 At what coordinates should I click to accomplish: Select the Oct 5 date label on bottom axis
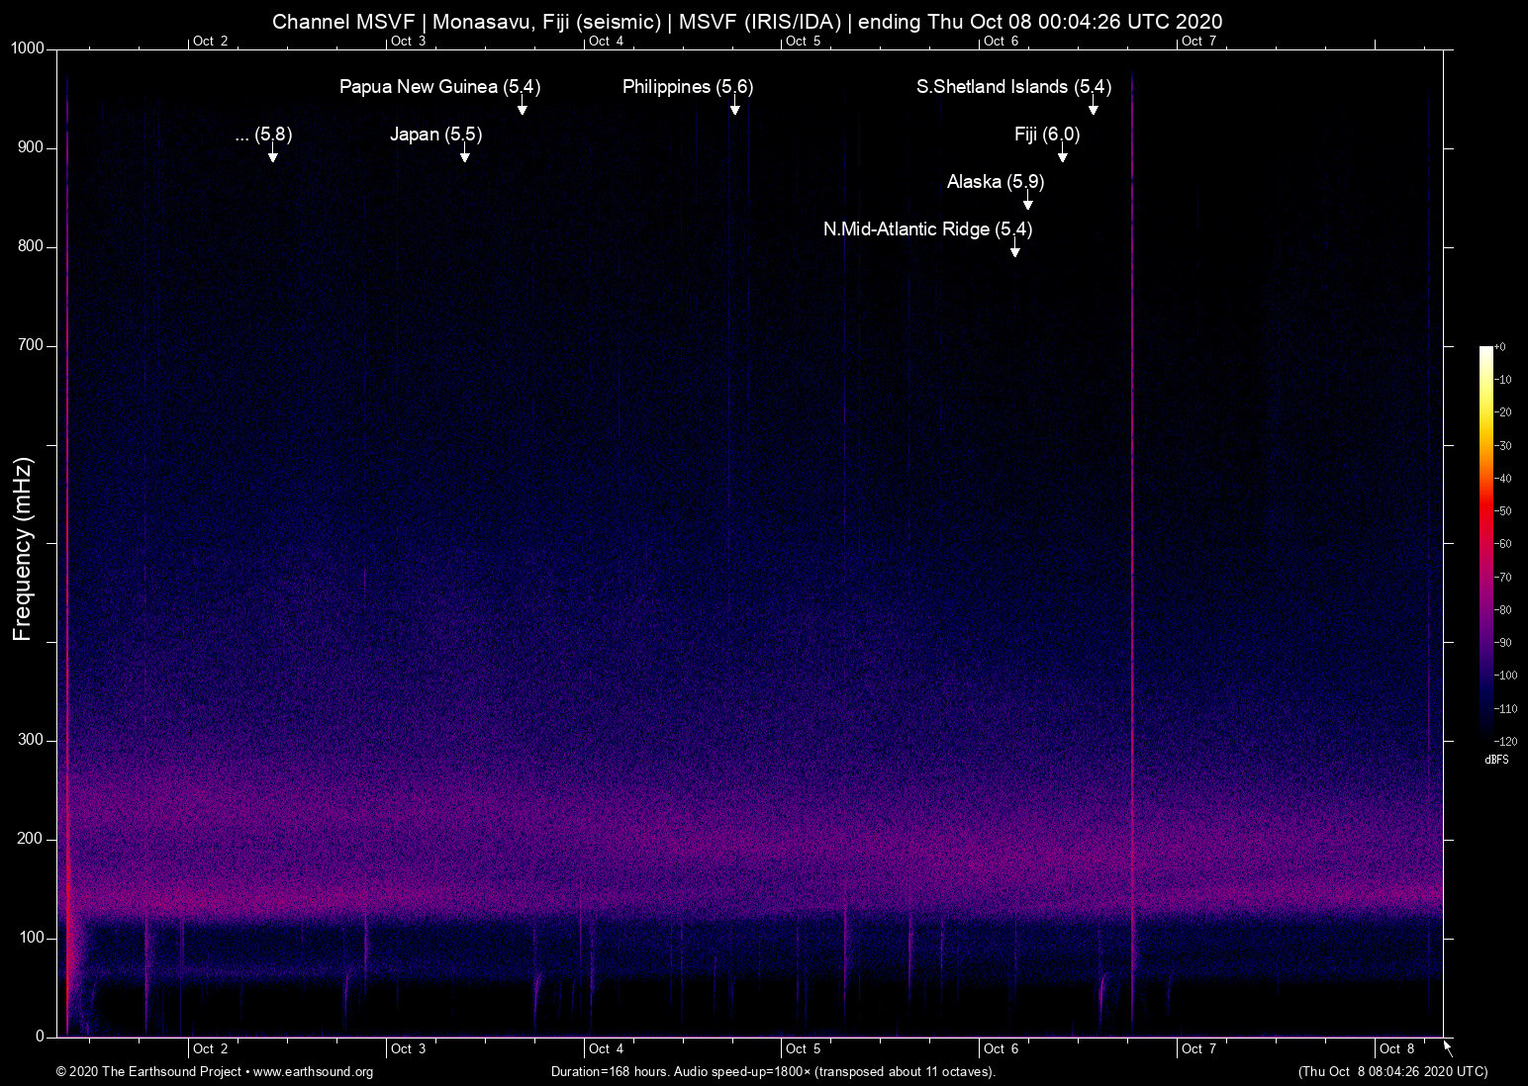pos(804,1048)
